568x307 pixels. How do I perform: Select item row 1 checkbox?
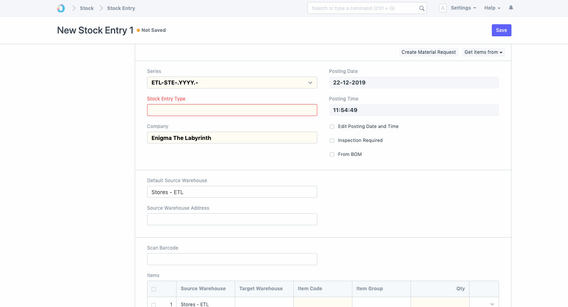click(154, 305)
